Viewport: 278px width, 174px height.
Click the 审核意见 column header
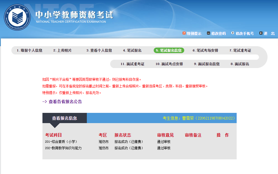tap(165, 135)
